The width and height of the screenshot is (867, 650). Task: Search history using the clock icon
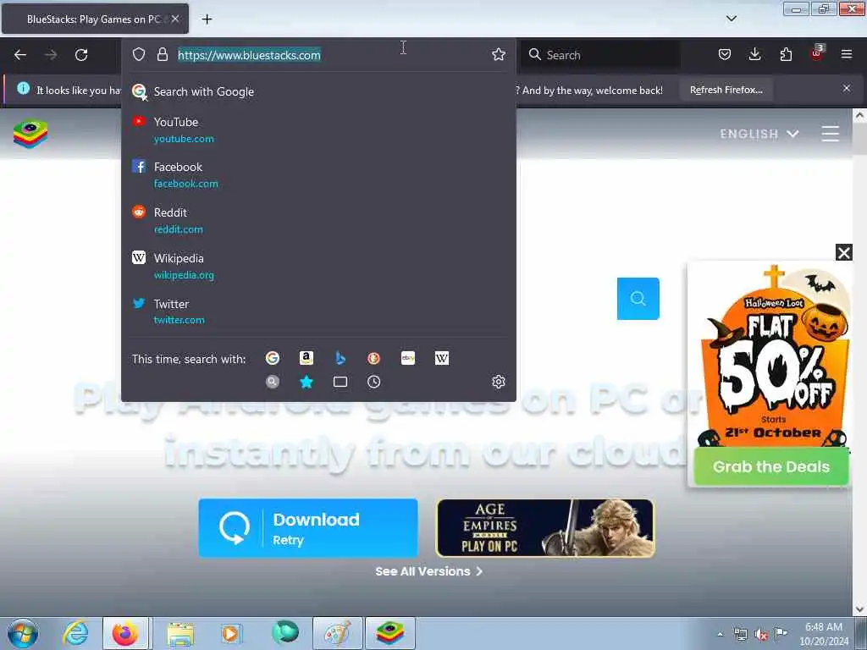(x=373, y=382)
